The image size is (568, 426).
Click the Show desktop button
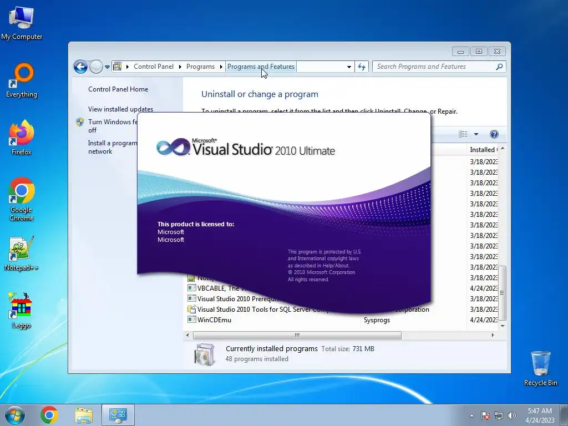coord(565,415)
